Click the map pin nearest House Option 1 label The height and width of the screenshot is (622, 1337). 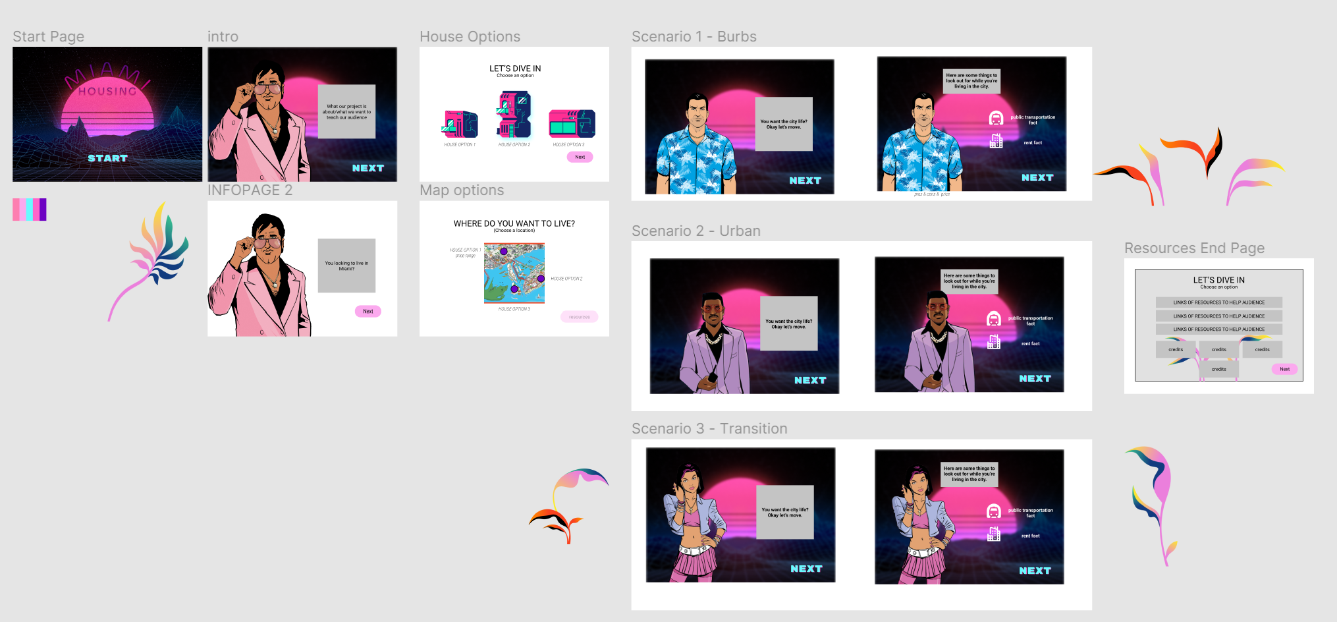(x=503, y=251)
